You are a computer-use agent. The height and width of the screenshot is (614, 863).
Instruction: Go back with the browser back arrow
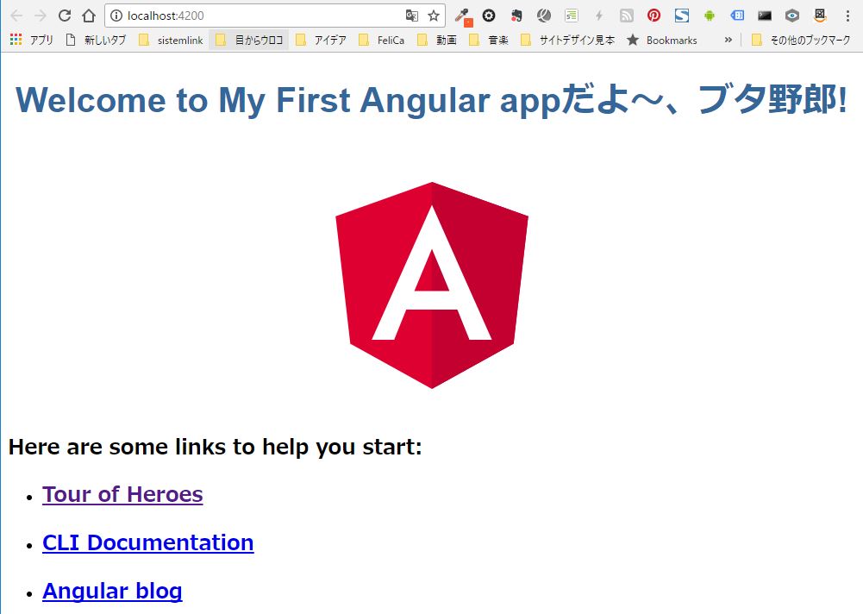coord(16,16)
